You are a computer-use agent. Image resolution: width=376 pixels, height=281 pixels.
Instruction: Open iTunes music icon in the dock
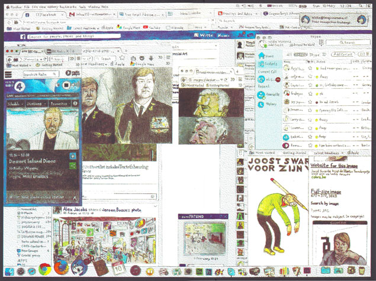pyautogui.click(x=135, y=271)
